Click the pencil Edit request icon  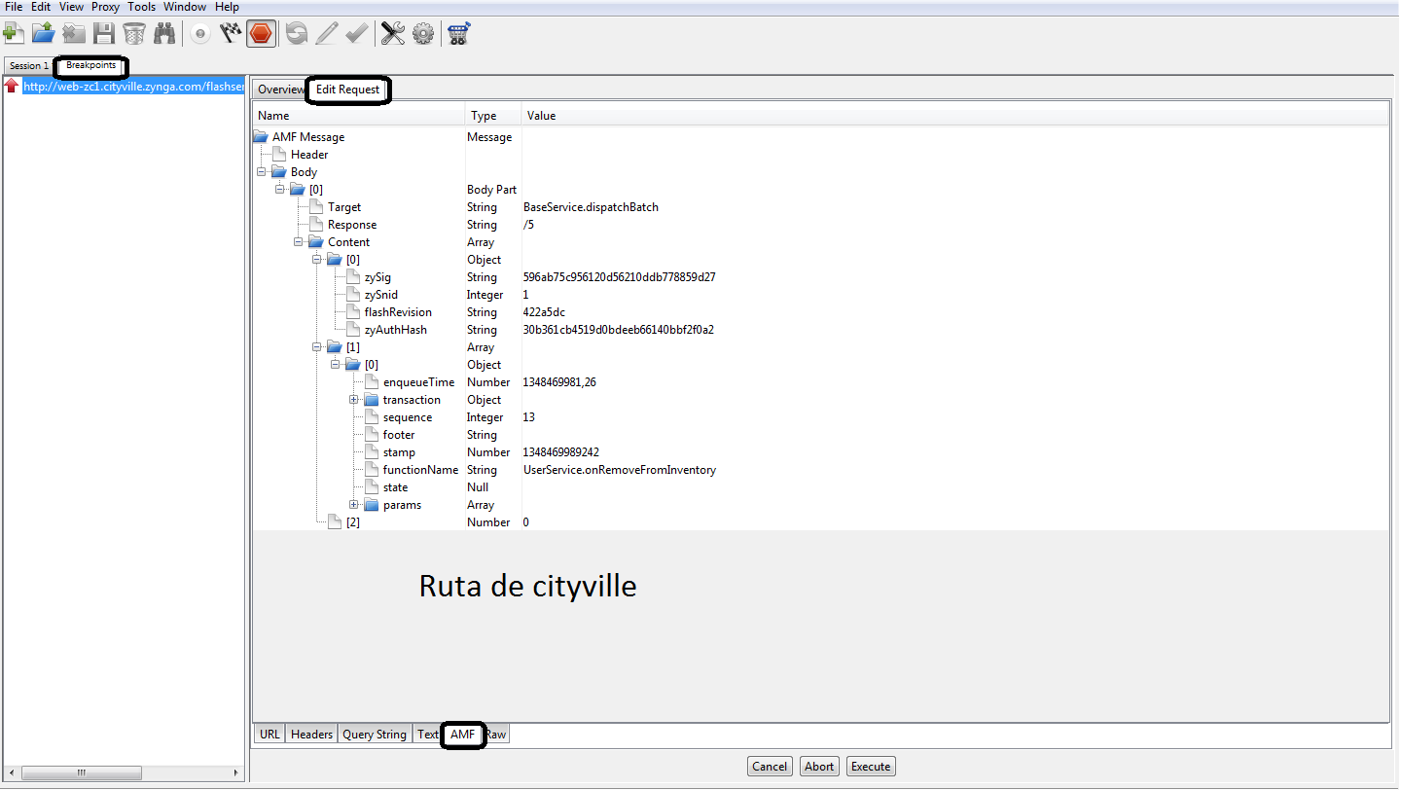coord(327,34)
